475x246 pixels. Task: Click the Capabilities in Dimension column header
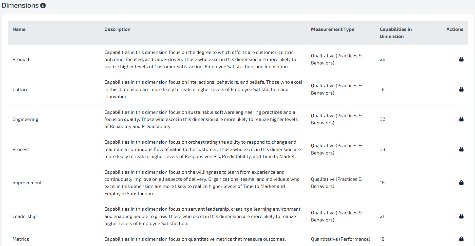(x=396, y=33)
